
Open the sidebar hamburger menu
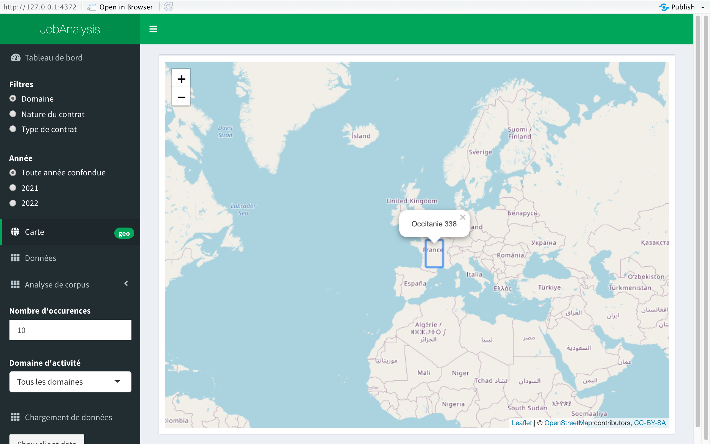(x=153, y=29)
